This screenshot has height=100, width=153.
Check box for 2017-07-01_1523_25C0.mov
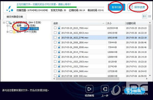55,61
